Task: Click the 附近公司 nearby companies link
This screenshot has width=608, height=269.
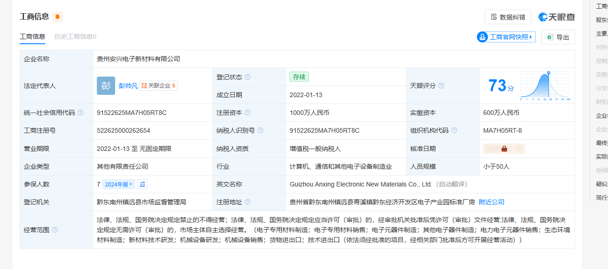Action: coord(492,202)
